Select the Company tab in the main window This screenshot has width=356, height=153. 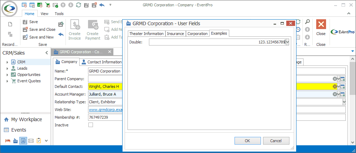[67, 62]
